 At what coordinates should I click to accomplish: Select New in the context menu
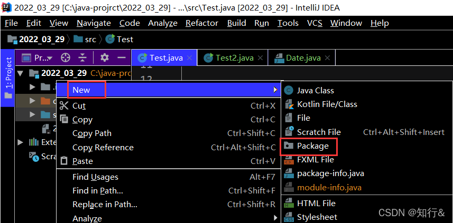169,90
